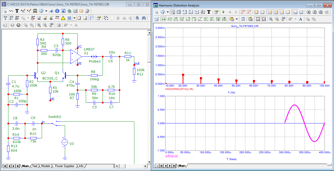Click binoculars Find icon in schematic toolbar
Image resolution: width=334 pixels, height=171 pixels.
[144, 18]
